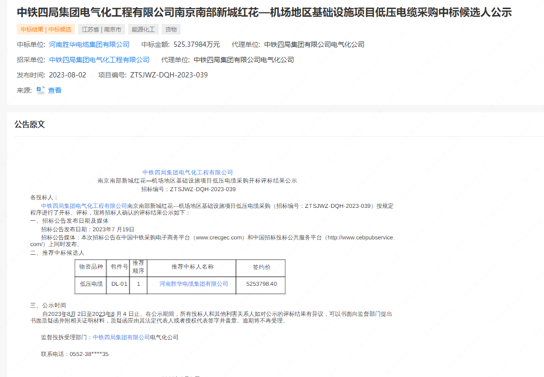Open the 查看 source link
The image size is (544, 377).
(54, 90)
